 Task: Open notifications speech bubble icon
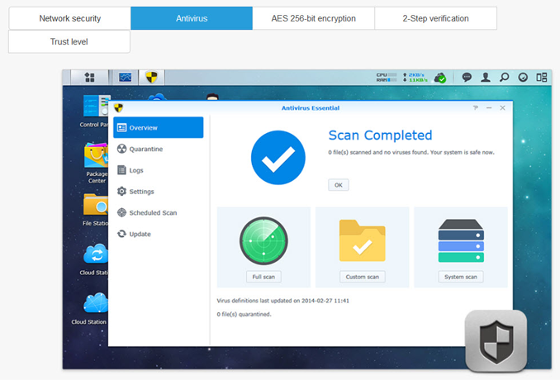[x=467, y=77]
